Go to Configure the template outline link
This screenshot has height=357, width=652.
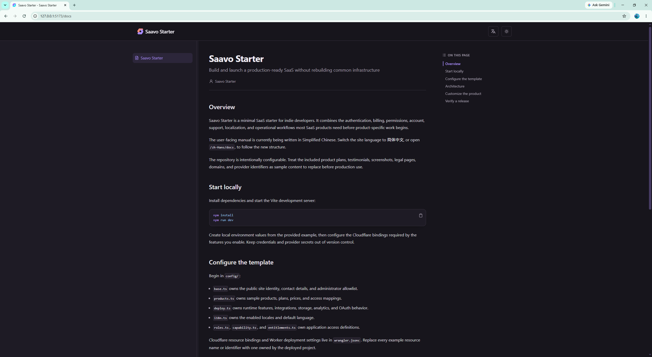point(463,79)
